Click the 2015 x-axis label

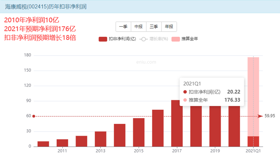(139, 151)
